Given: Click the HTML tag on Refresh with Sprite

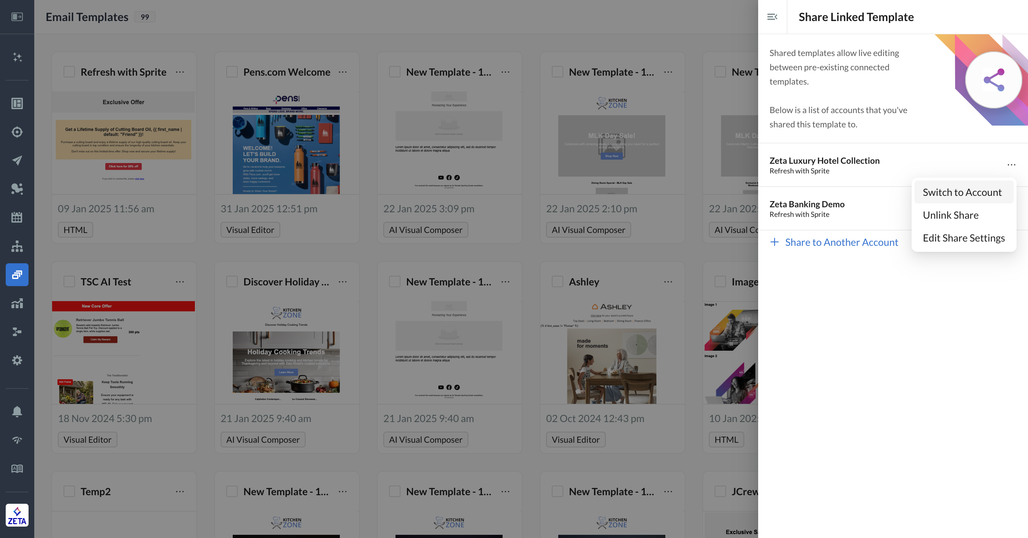Looking at the screenshot, I should (75, 230).
